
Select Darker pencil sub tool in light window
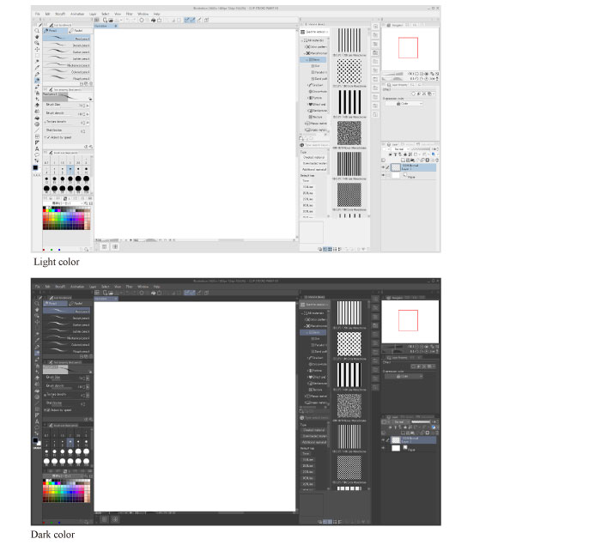(67, 52)
